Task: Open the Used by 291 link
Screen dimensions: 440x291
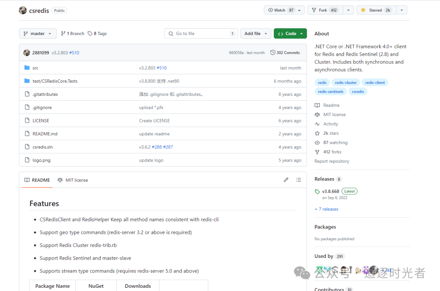Action: pos(330,256)
